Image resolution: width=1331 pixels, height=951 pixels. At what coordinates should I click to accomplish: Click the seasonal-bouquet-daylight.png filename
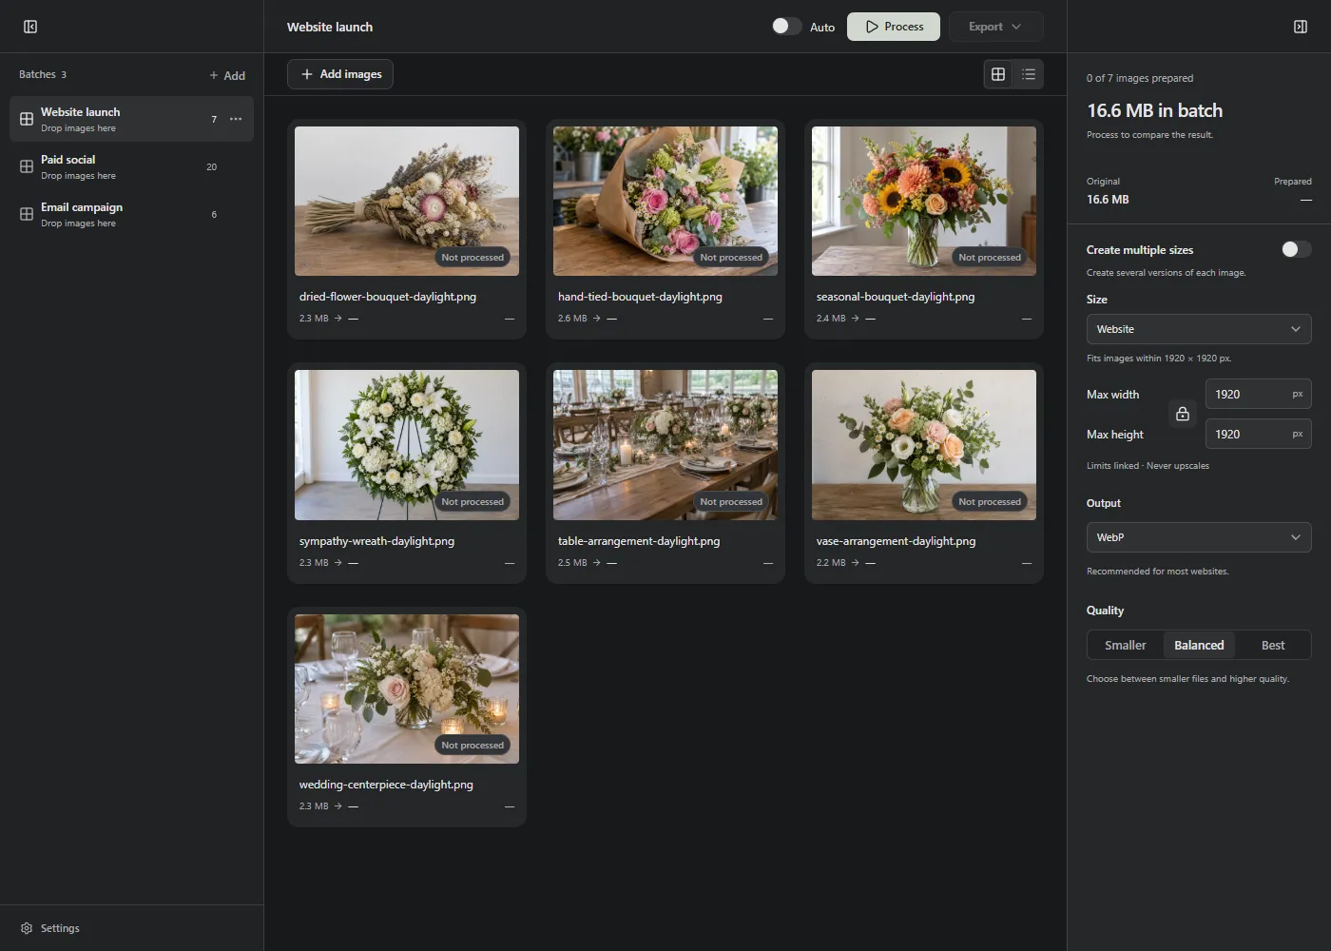(896, 297)
